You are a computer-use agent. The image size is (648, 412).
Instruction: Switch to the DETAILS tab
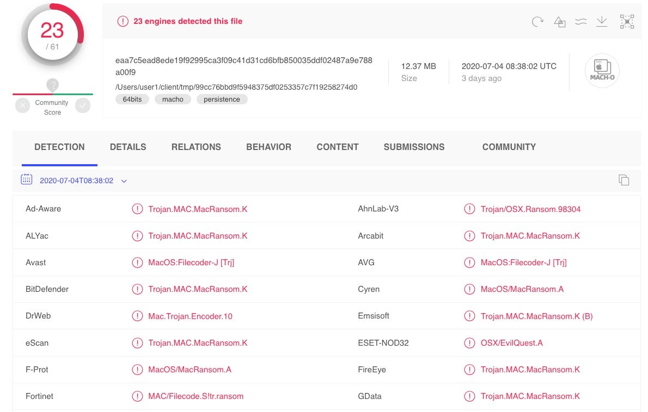click(x=128, y=147)
